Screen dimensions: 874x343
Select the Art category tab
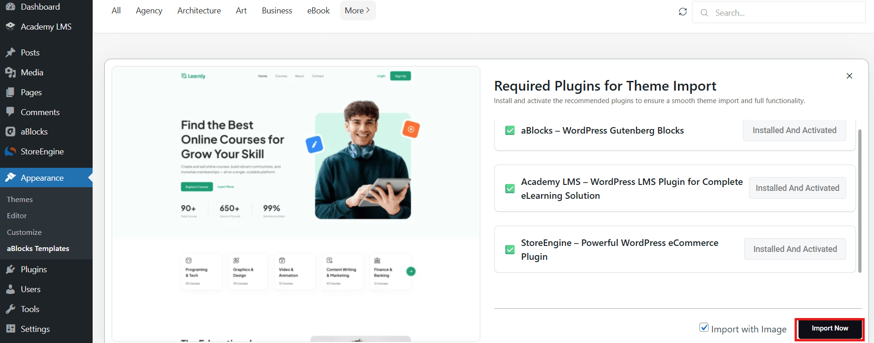click(241, 11)
